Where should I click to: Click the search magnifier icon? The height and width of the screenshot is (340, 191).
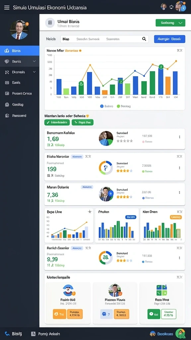click(144, 39)
